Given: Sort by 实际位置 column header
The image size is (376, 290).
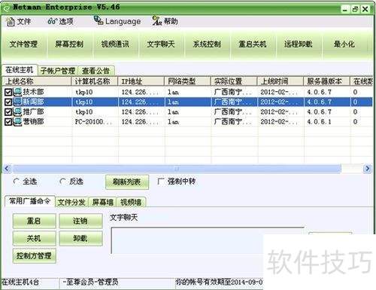Looking at the screenshot, I should click(234, 81).
